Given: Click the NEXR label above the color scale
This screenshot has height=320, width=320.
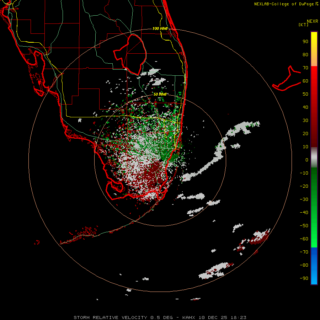Looking at the screenshot, I should click(x=313, y=21).
